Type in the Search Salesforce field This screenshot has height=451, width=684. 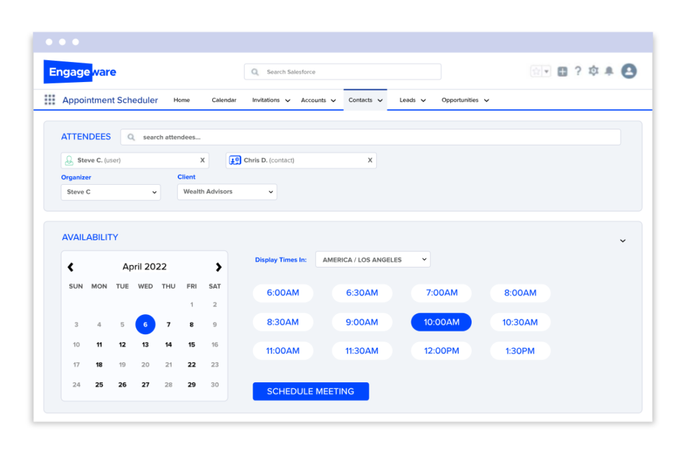[342, 71]
